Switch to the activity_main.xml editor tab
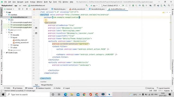 pyautogui.click(x=41, y=9)
